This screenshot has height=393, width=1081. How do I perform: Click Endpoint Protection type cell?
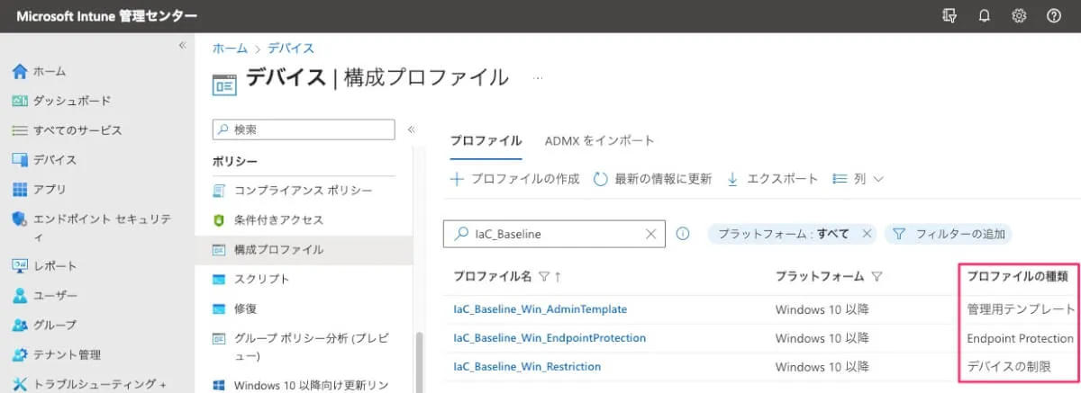[1020, 339]
